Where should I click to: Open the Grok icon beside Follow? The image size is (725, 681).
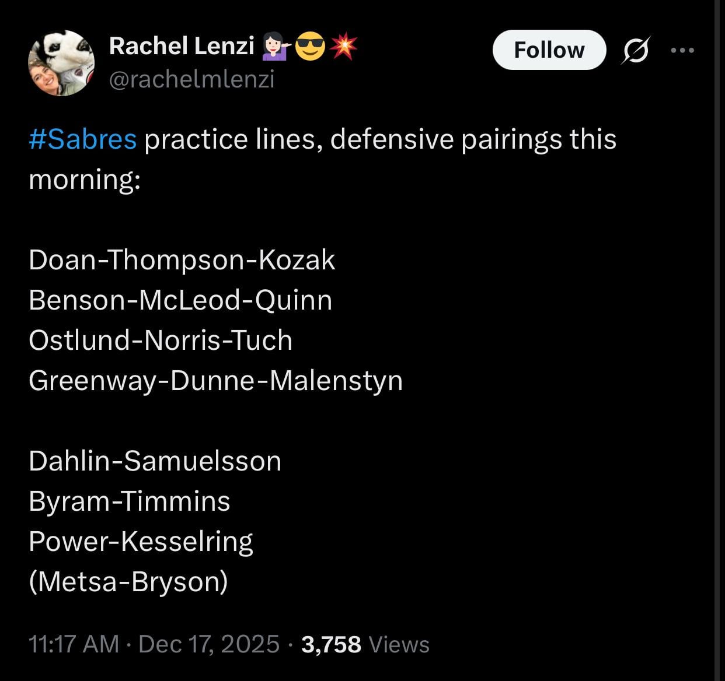coord(635,51)
